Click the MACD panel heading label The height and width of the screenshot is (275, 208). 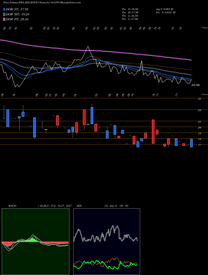click(x=12, y=206)
